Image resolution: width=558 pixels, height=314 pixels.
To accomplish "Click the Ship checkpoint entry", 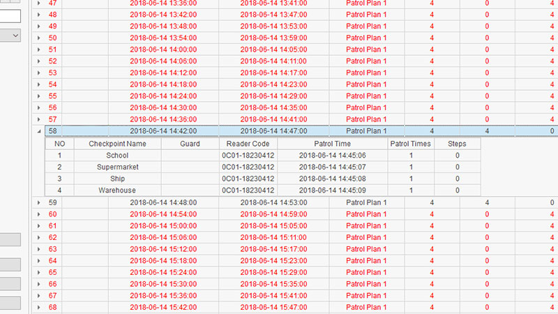I will pyautogui.click(x=117, y=179).
